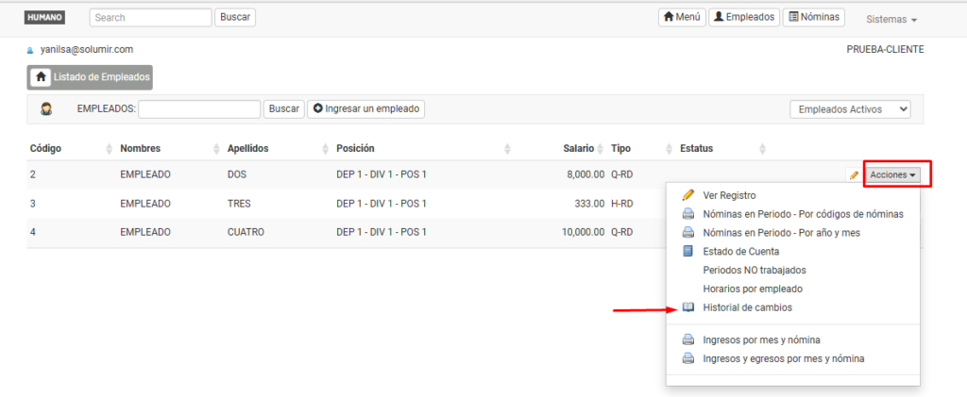Sort table by the Código column
Screen dimensions: 967x397
point(45,148)
